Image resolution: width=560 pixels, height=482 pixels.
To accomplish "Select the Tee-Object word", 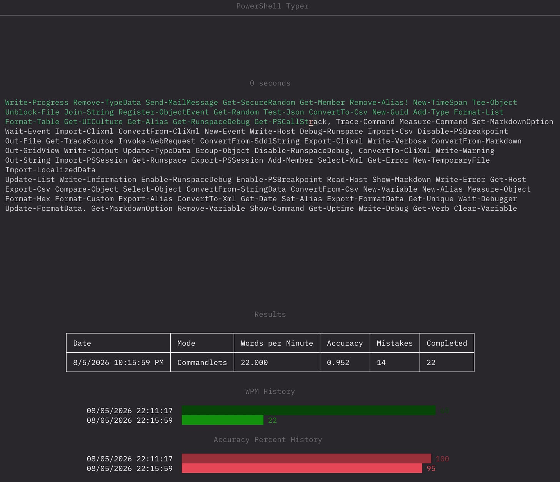I will click(495, 103).
